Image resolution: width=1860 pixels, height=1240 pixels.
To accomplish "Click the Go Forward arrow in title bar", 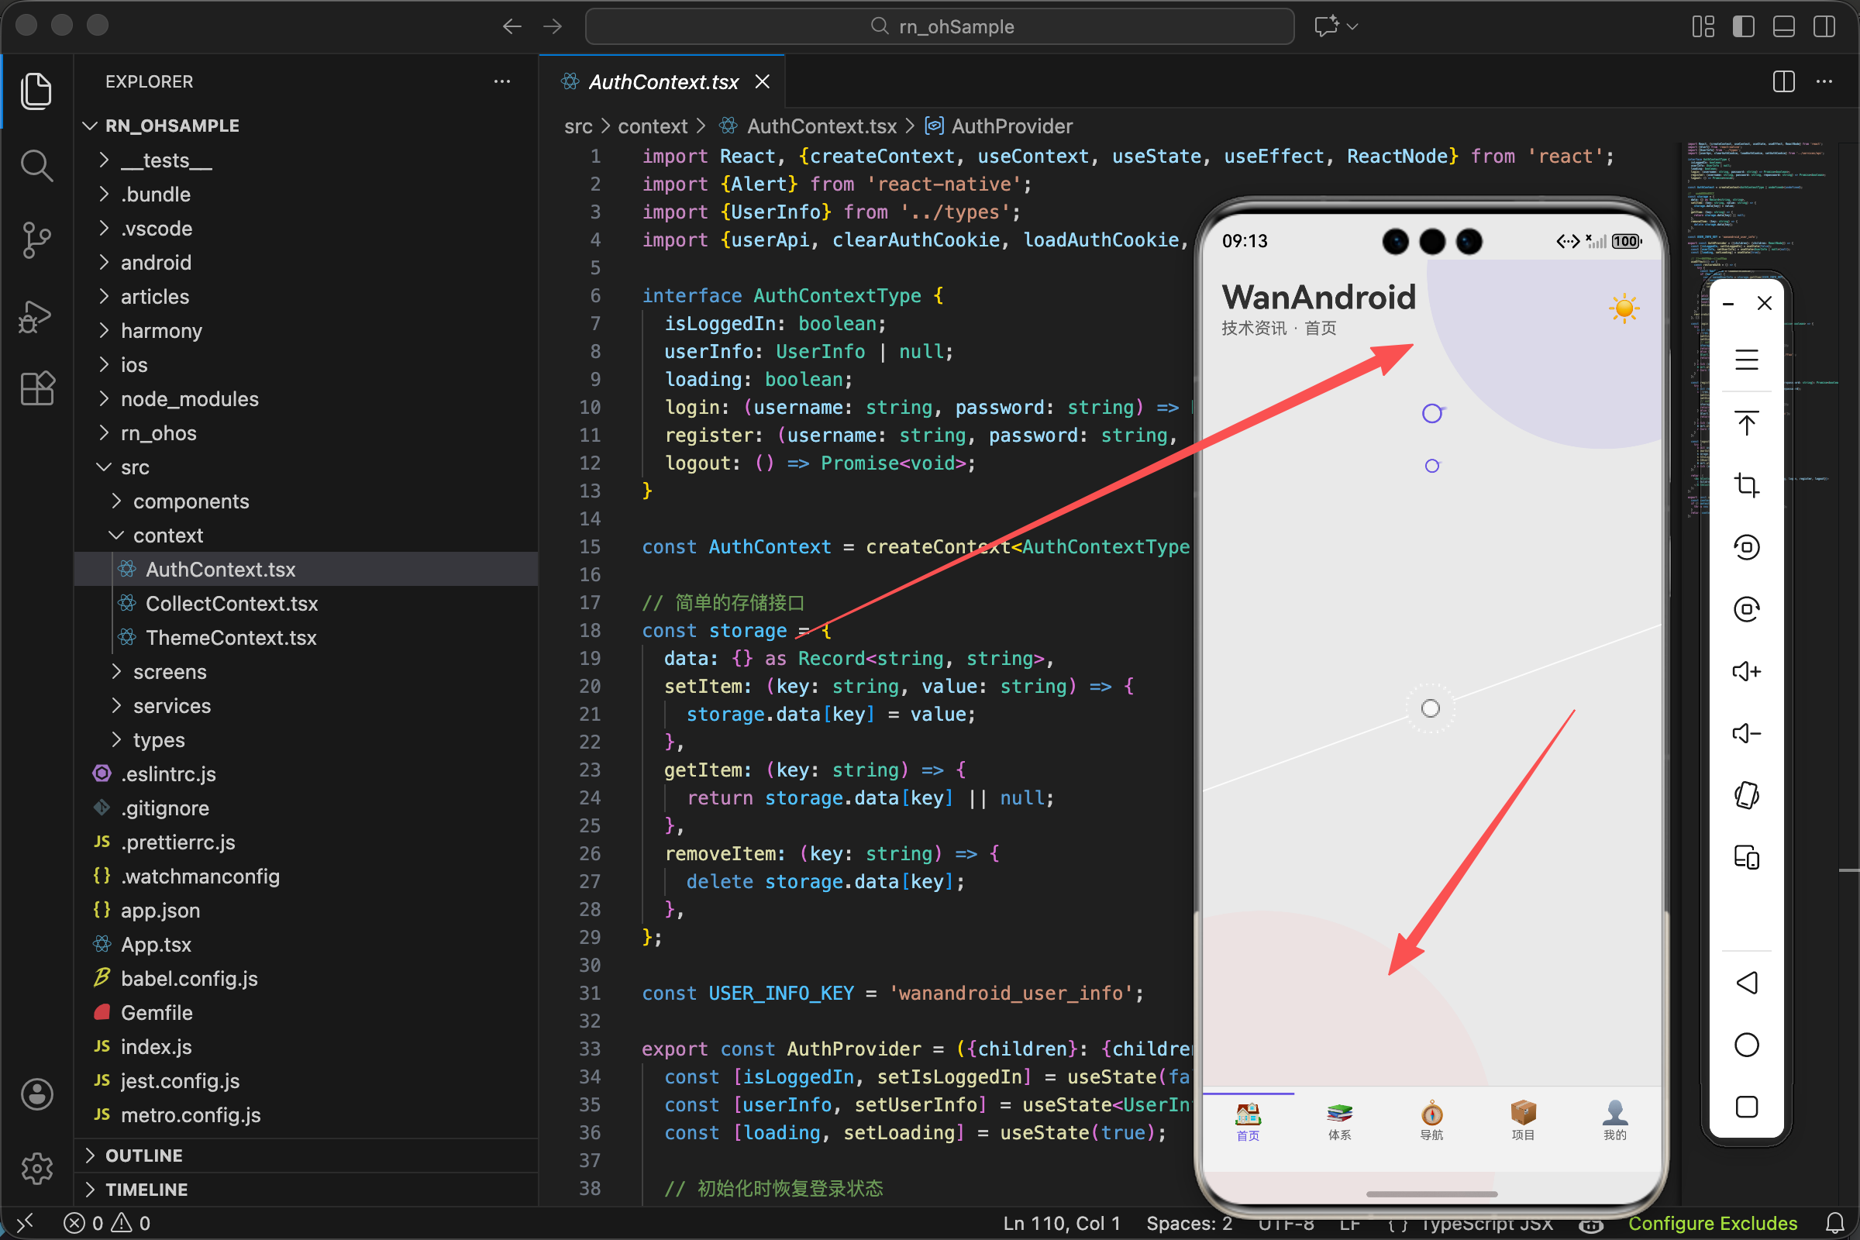I will click(553, 26).
